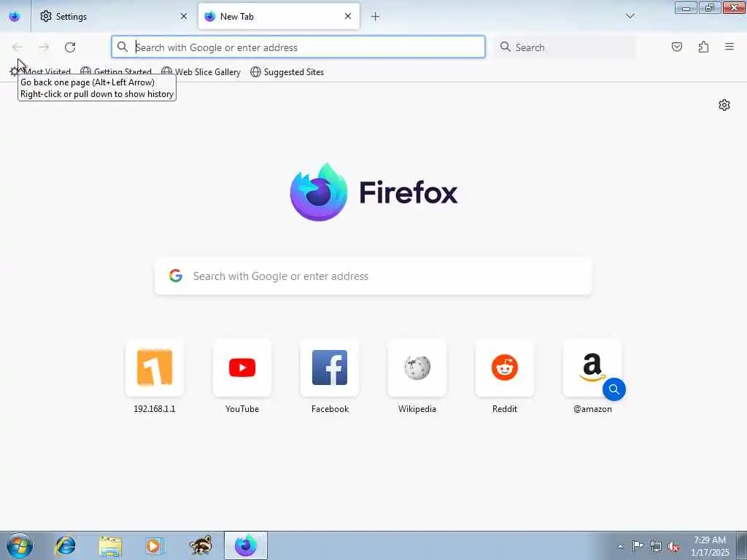The height and width of the screenshot is (560, 747).
Task: Open the network tray icon
Action: tap(656, 547)
